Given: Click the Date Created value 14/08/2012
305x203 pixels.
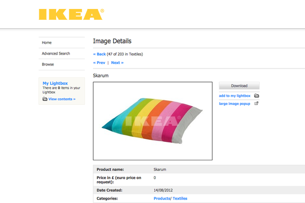Looking at the screenshot, I should point(164,190).
